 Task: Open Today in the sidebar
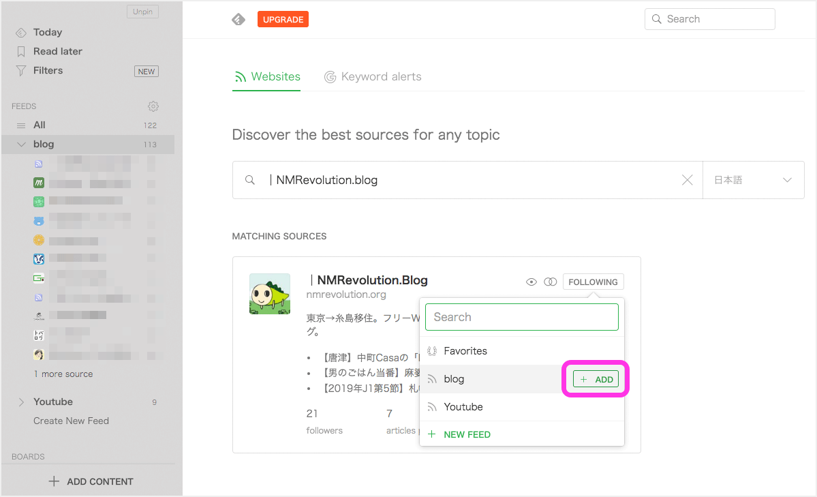pos(48,32)
